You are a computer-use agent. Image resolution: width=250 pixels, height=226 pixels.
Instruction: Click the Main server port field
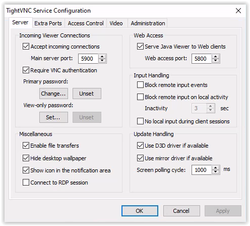(x=88, y=59)
